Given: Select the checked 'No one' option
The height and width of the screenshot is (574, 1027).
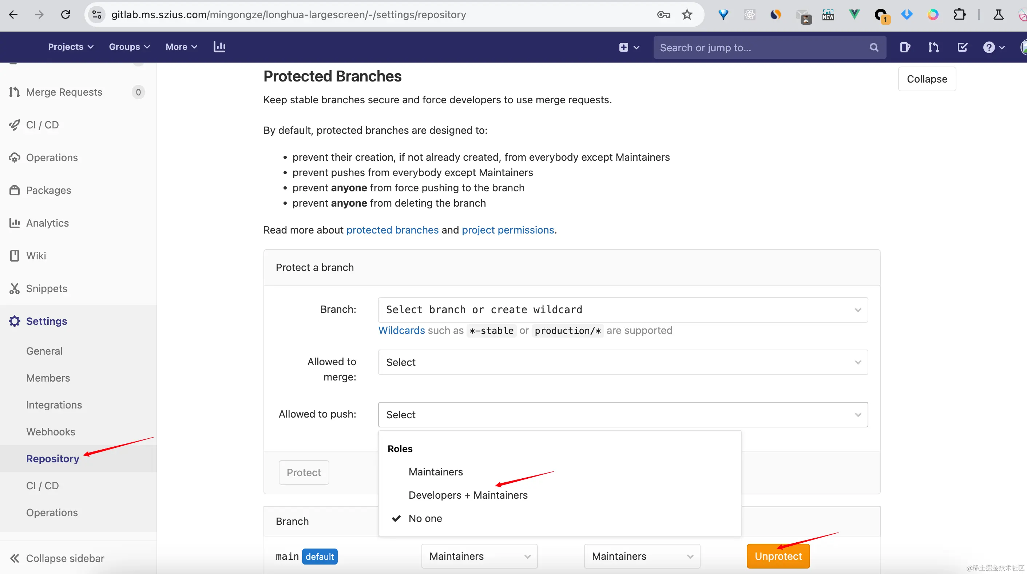Looking at the screenshot, I should (x=425, y=518).
